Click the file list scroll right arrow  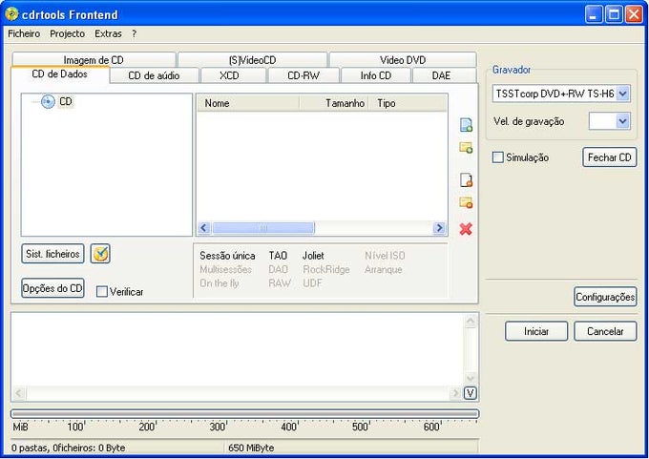click(x=439, y=228)
